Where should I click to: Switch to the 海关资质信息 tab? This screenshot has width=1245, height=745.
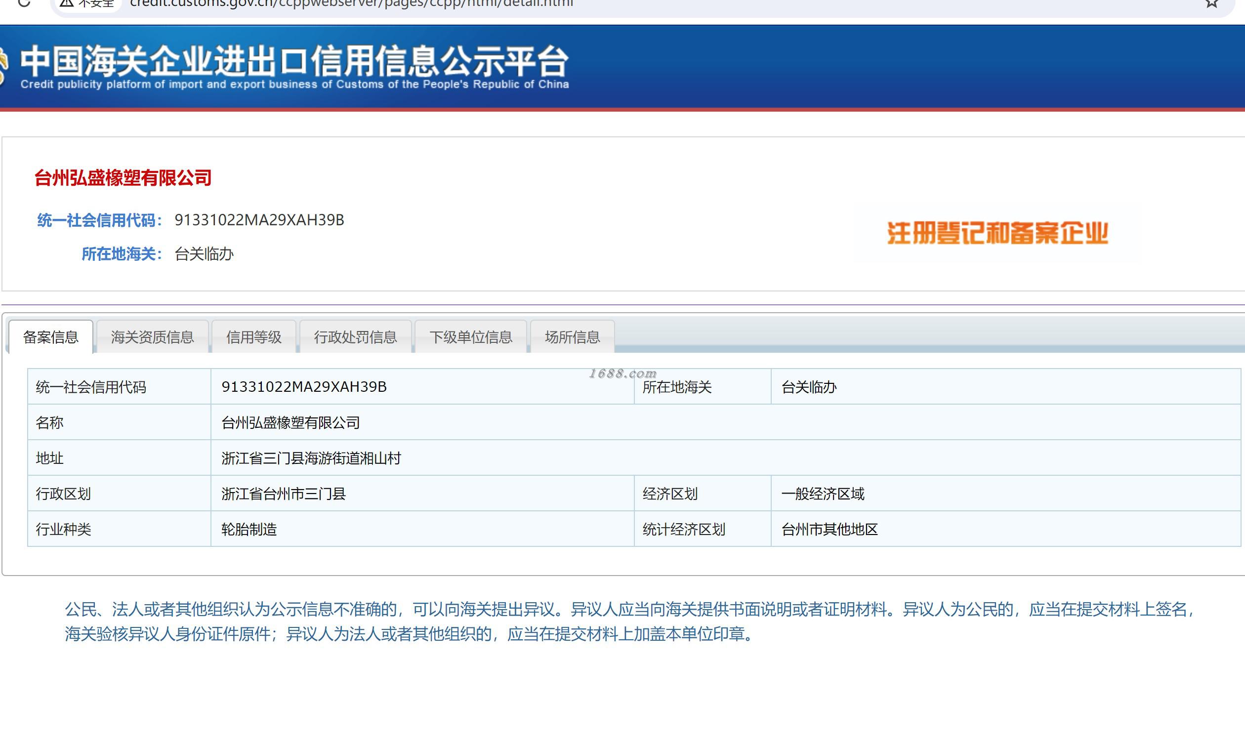pos(152,337)
